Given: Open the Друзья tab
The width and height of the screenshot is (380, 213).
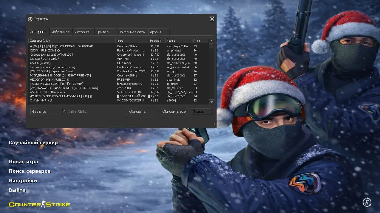Looking at the screenshot, I should click(156, 32).
